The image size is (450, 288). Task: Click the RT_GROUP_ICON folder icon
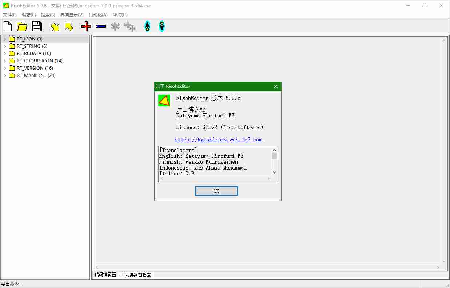point(12,61)
